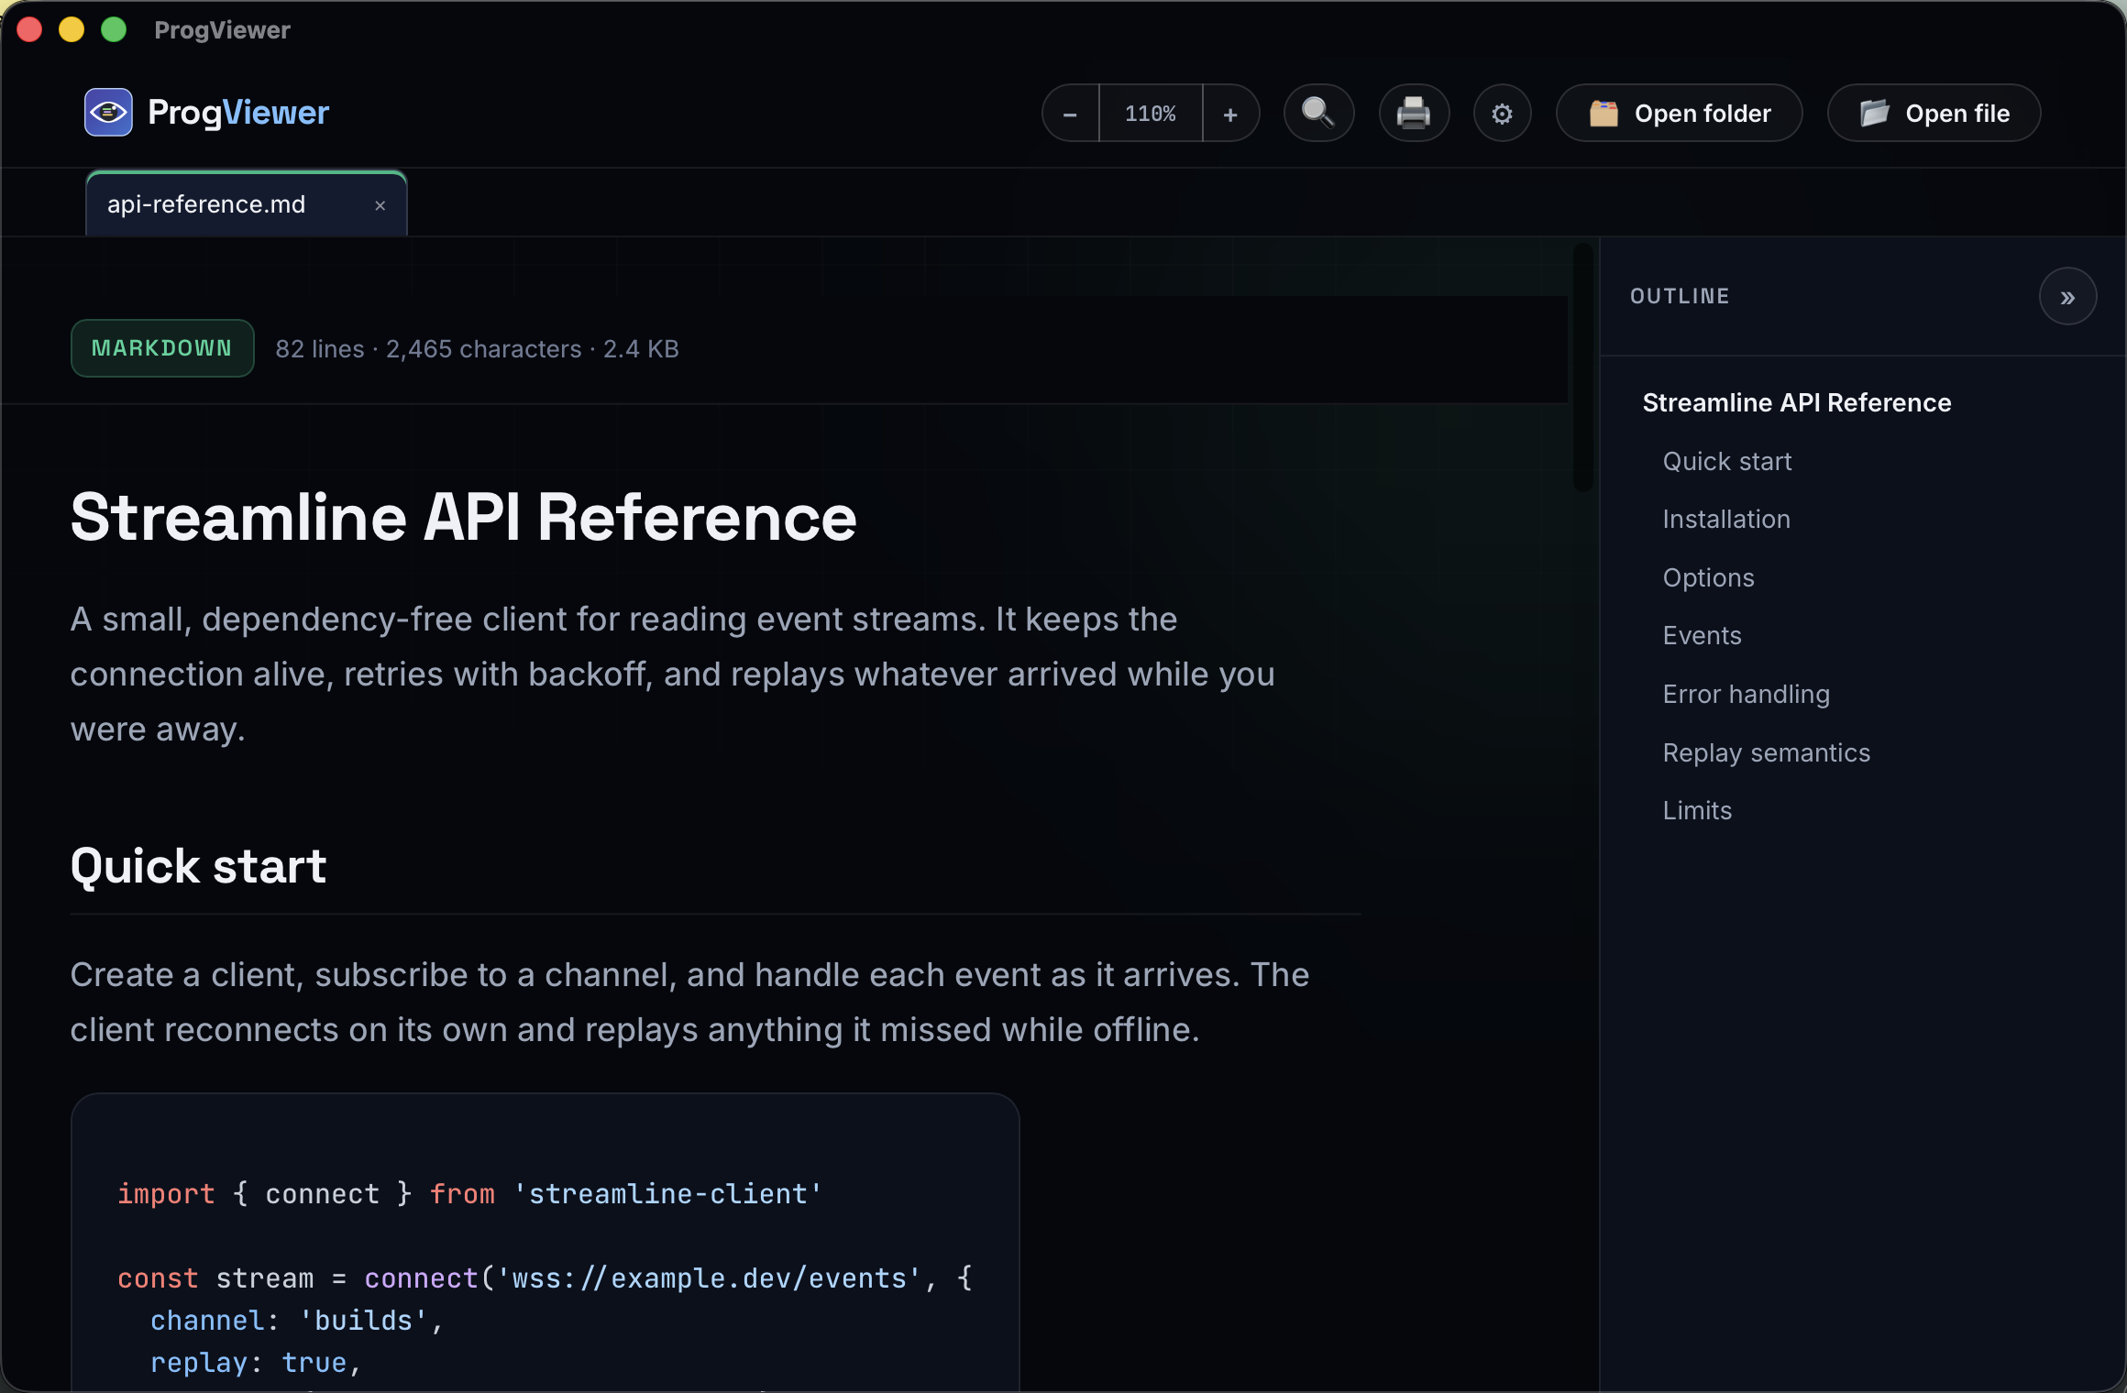This screenshot has height=1393, width=2127.
Task: Click the 'Streamline API Reference' main heading
Action: (463, 518)
